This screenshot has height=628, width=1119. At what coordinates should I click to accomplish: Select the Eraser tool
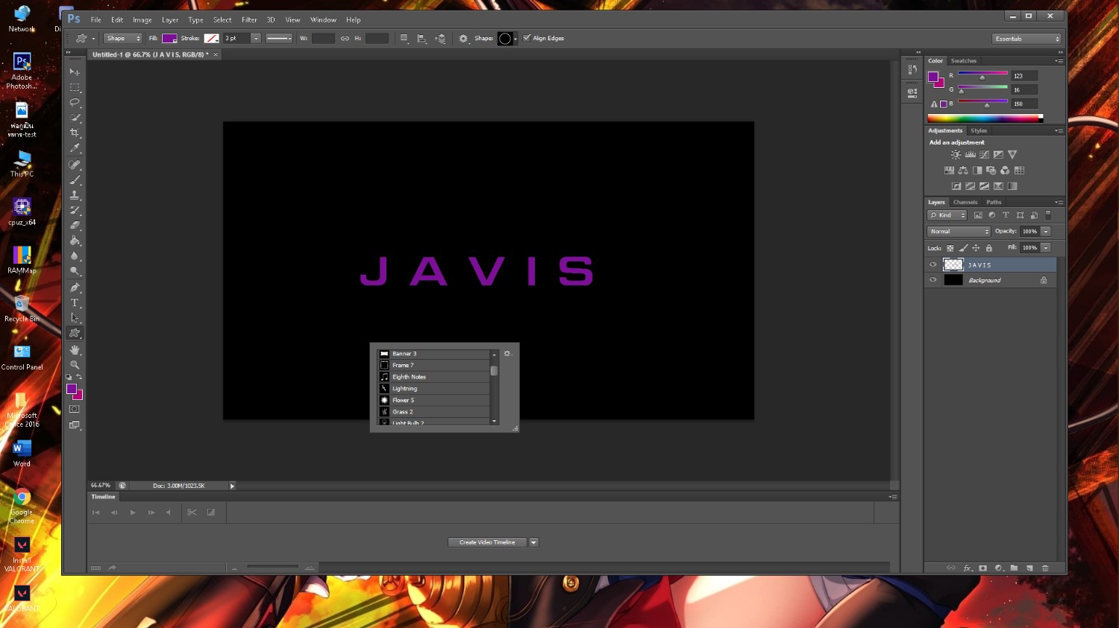(75, 226)
